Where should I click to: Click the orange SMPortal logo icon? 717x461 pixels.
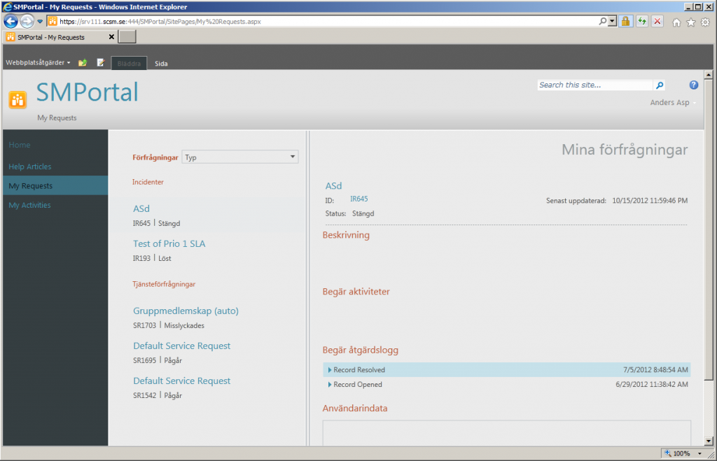tap(18, 99)
